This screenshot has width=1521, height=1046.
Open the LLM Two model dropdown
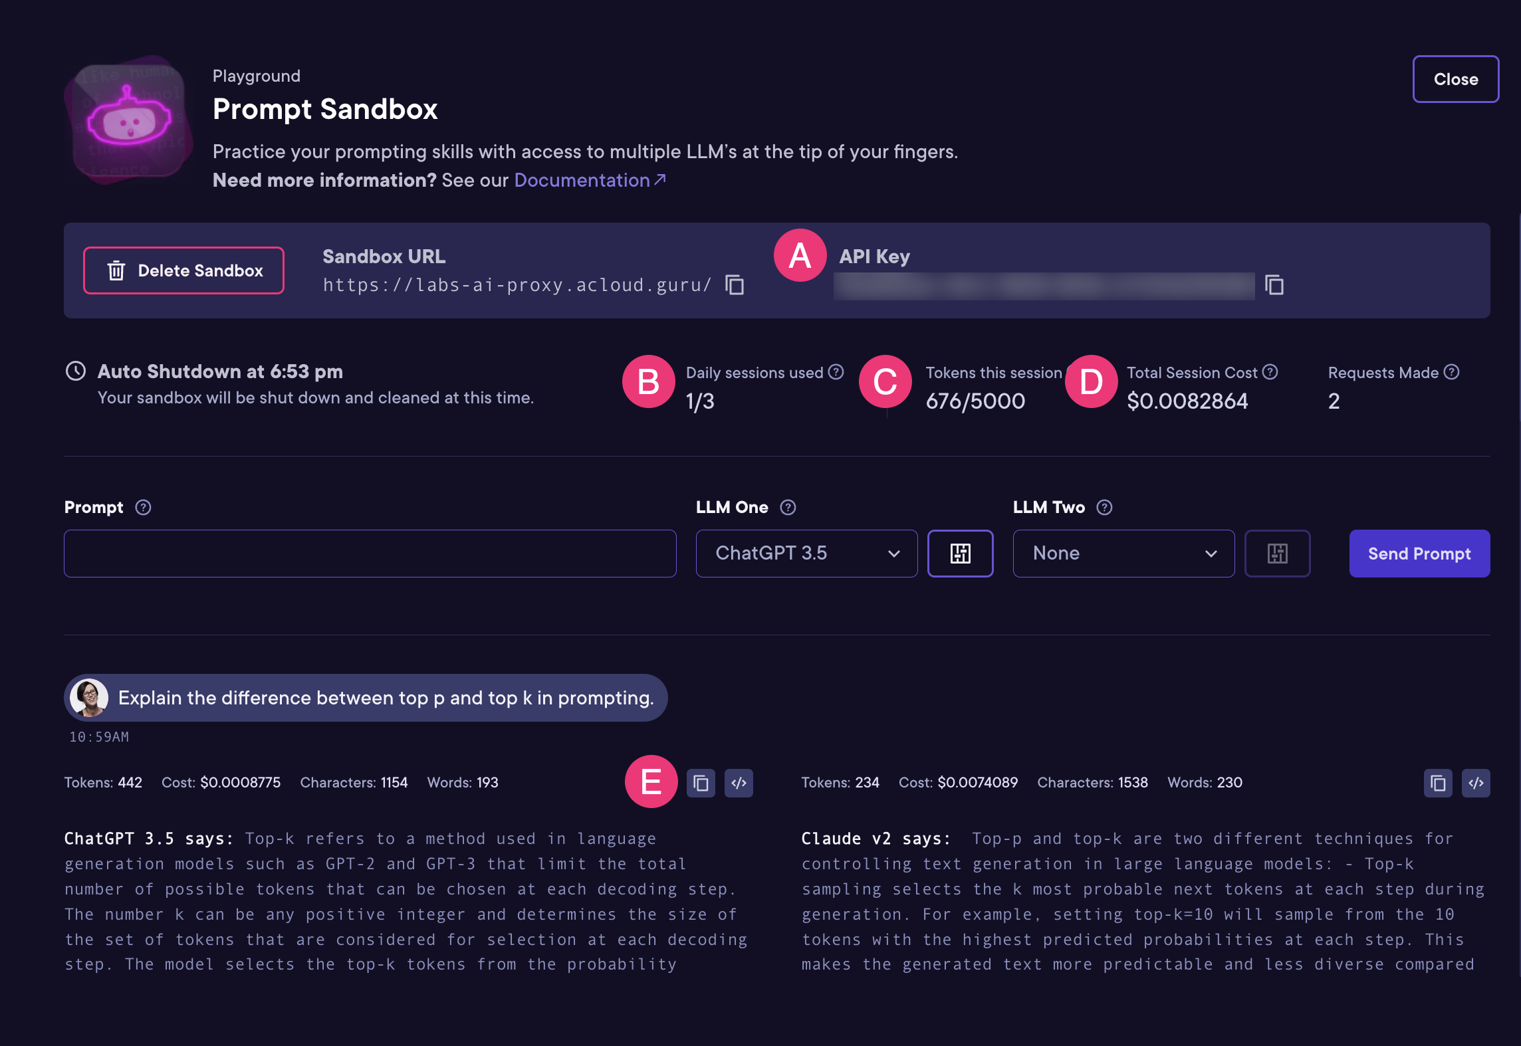pos(1123,553)
